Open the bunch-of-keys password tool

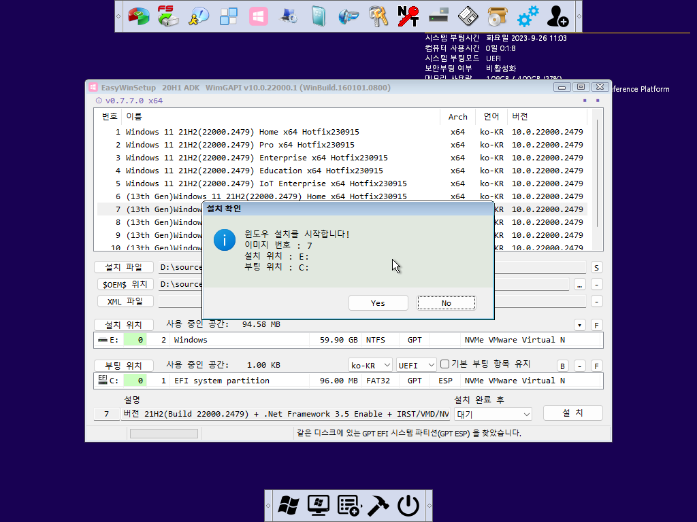tap(378, 16)
